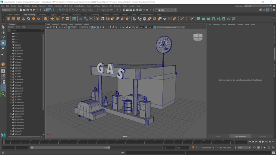Viewport: 276px width, 155px height.
Task: Click the Load Attributes button
Action: tap(240, 136)
